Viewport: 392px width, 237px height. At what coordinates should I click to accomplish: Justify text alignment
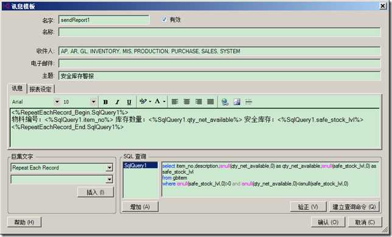point(211,101)
